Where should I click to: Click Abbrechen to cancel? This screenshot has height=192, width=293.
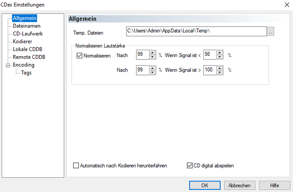240,185
